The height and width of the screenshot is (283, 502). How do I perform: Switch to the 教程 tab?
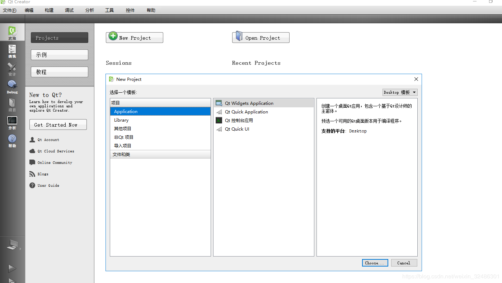coord(60,72)
